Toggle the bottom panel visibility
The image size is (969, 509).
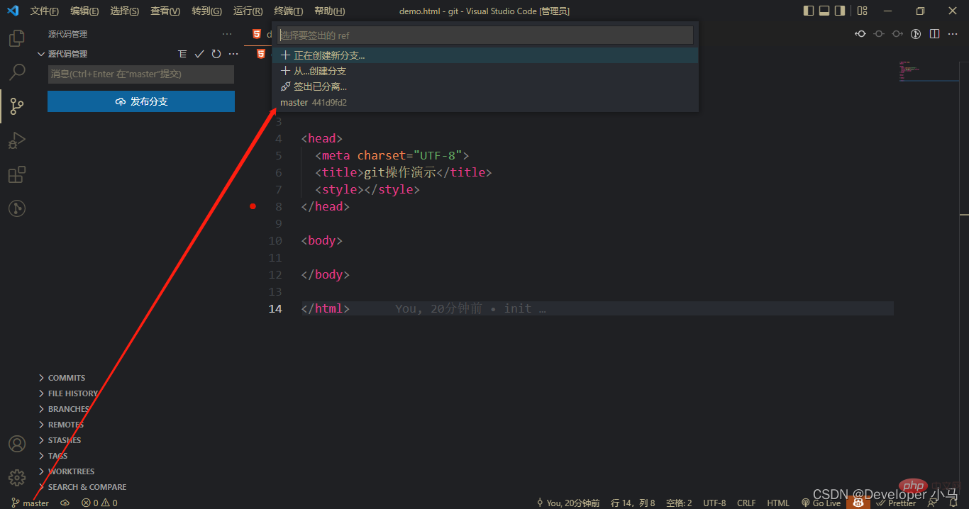[824, 11]
